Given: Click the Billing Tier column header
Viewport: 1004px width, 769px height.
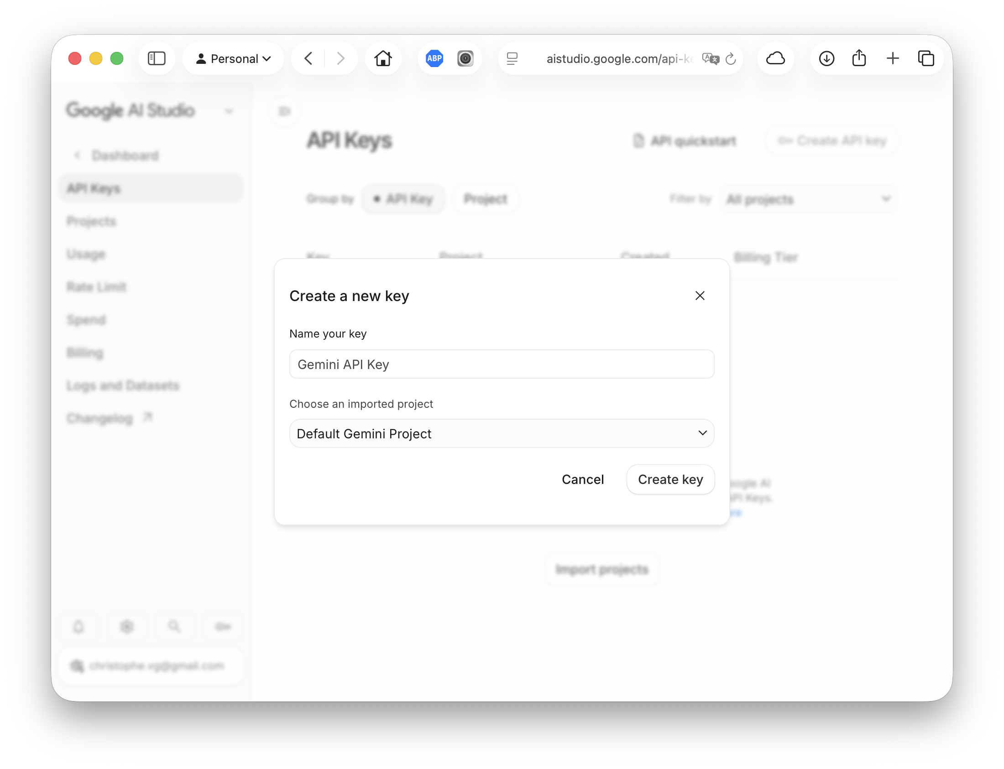Looking at the screenshot, I should coord(765,257).
